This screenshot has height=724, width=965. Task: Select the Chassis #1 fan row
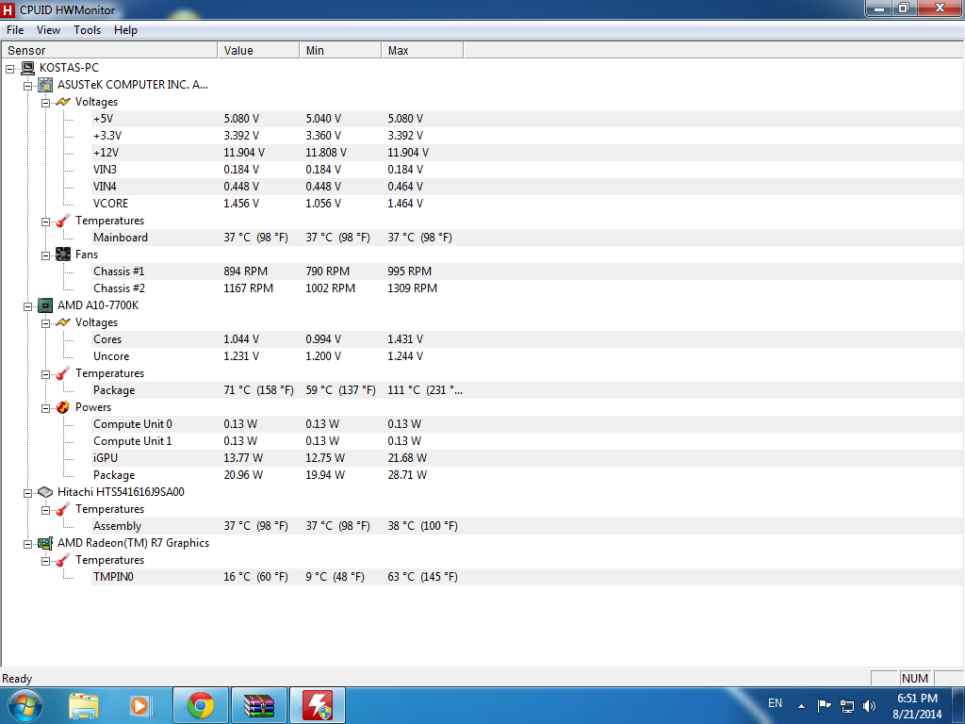(x=528, y=271)
